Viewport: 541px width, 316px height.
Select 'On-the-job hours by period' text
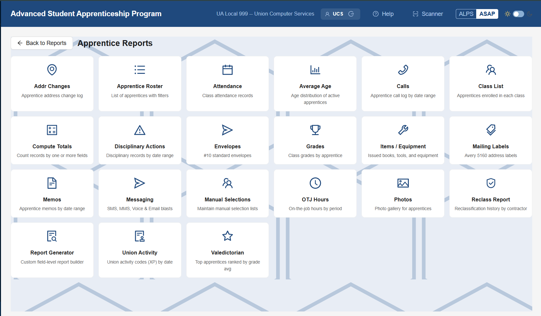315,209
